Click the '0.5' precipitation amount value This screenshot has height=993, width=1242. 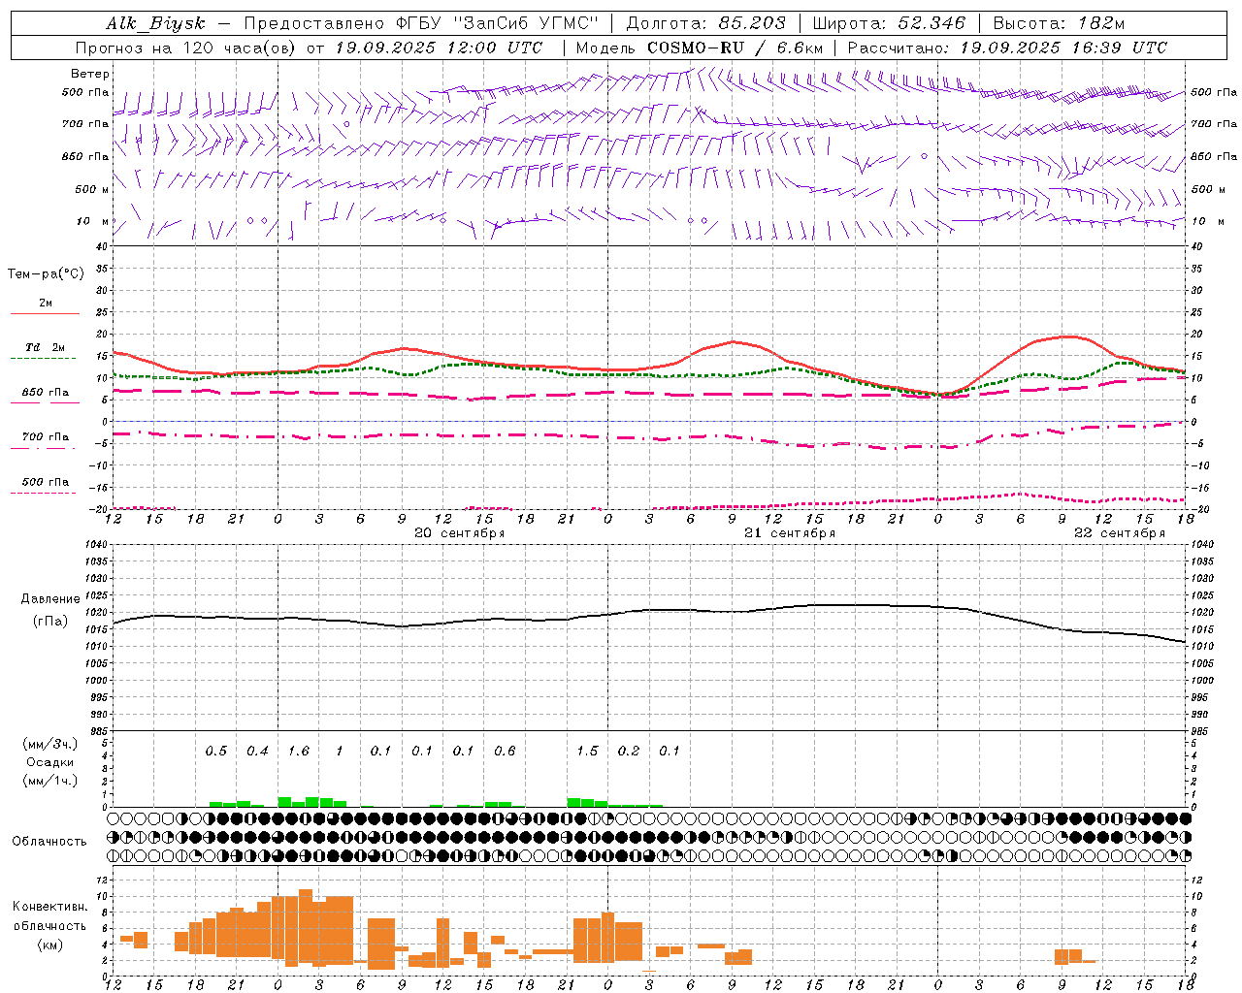coord(216,751)
